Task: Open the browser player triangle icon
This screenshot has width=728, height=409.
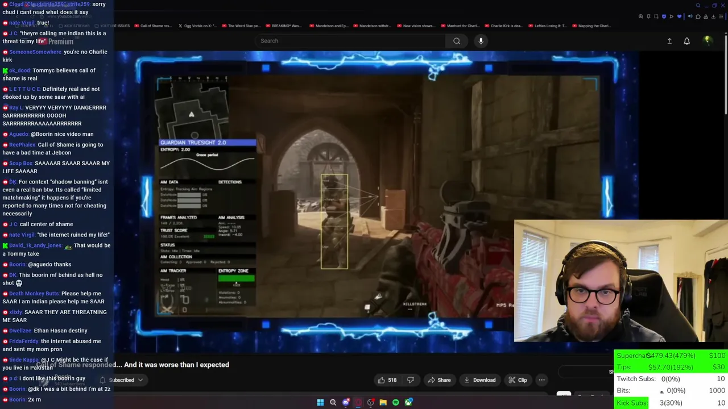Action: (x=671, y=16)
